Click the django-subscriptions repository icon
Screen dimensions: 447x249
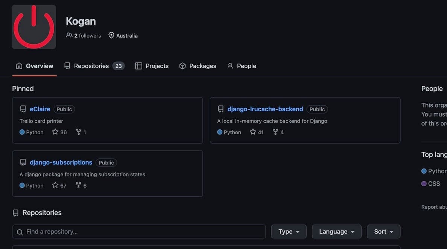pyautogui.click(x=23, y=162)
